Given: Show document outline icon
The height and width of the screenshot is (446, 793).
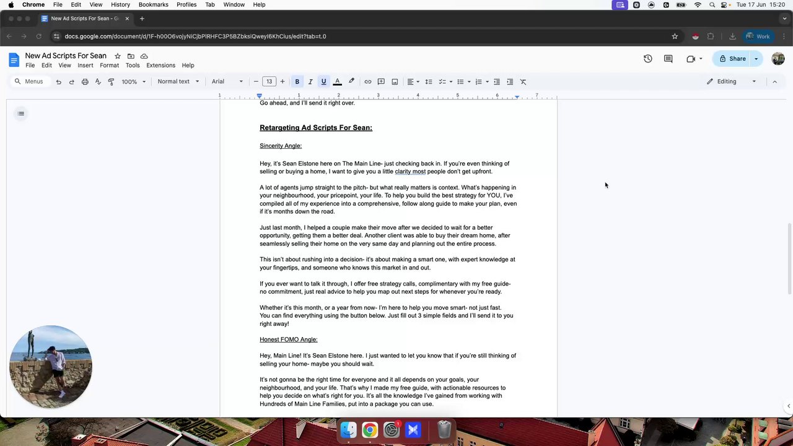Looking at the screenshot, I should [x=21, y=113].
